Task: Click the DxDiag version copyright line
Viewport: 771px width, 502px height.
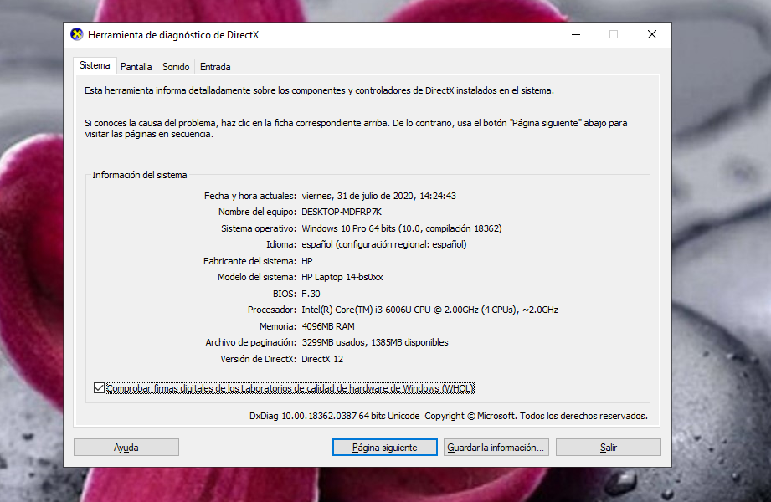Action: (449, 416)
